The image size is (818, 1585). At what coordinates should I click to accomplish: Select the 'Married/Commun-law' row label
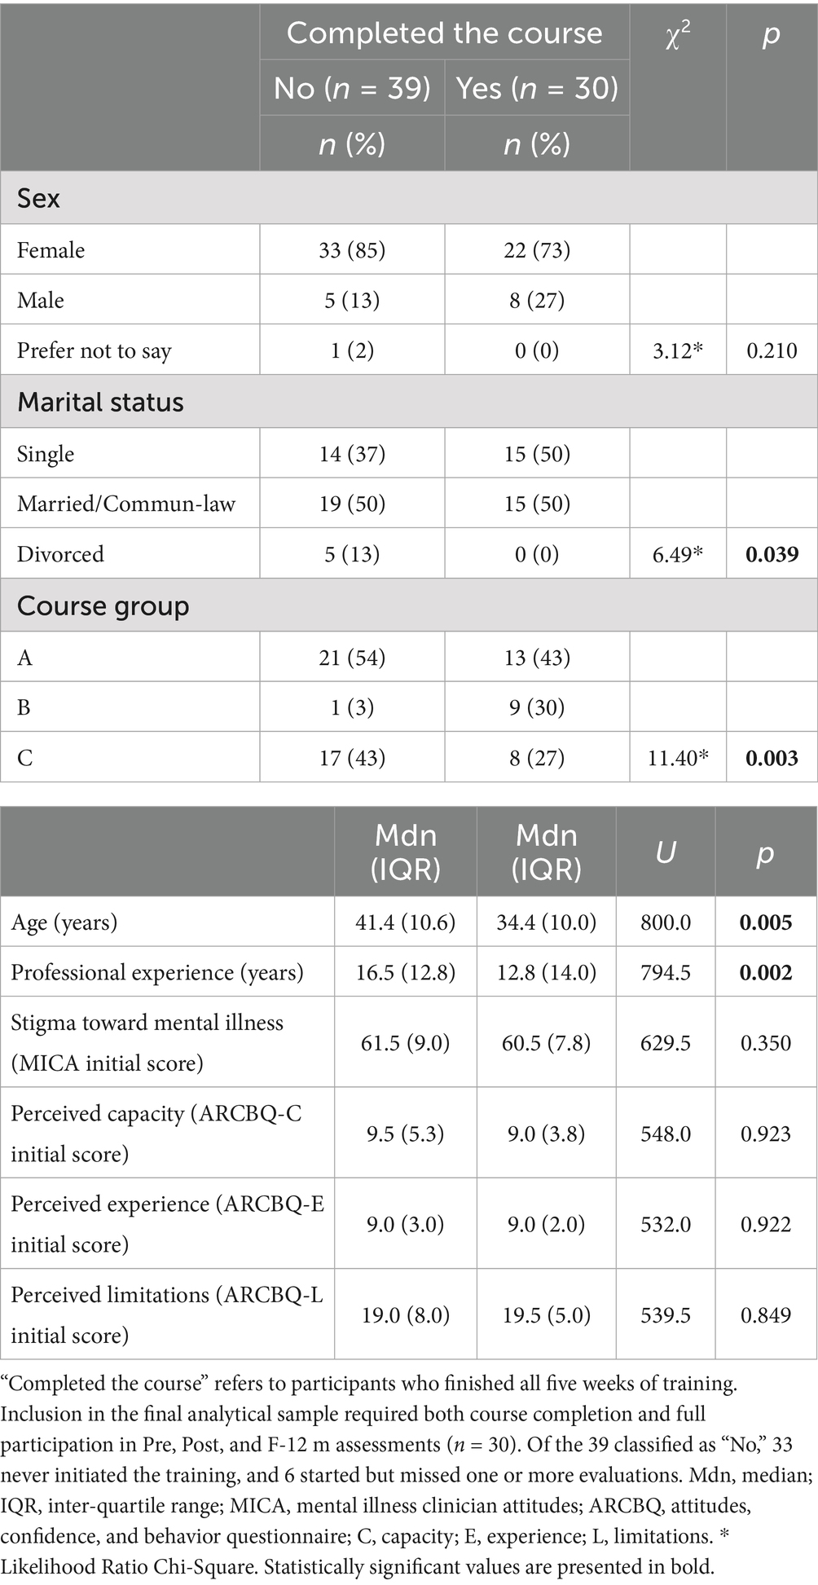[x=126, y=504]
